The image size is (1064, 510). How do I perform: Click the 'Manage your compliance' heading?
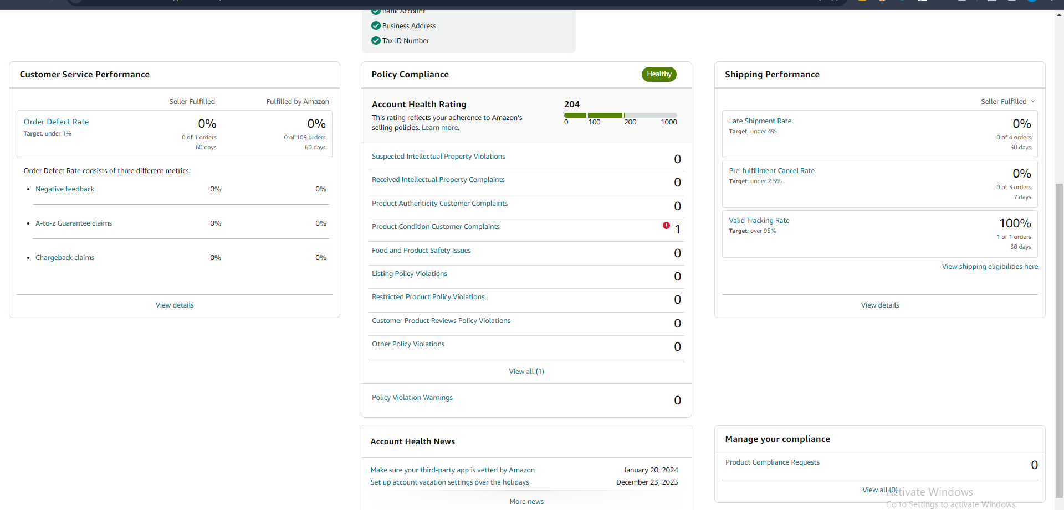(x=777, y=439)
